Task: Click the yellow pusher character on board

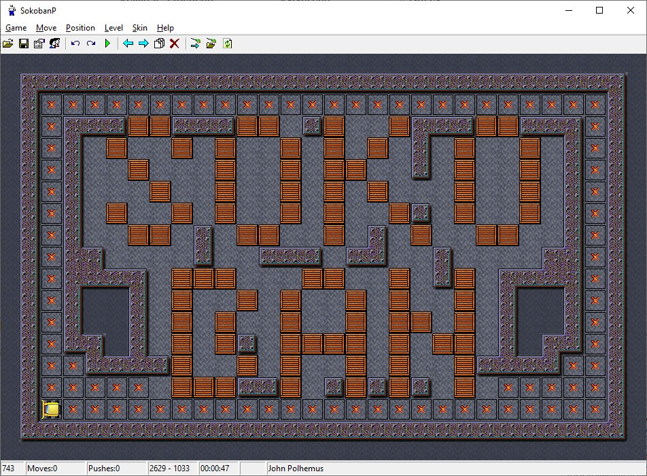Action: 52,409
